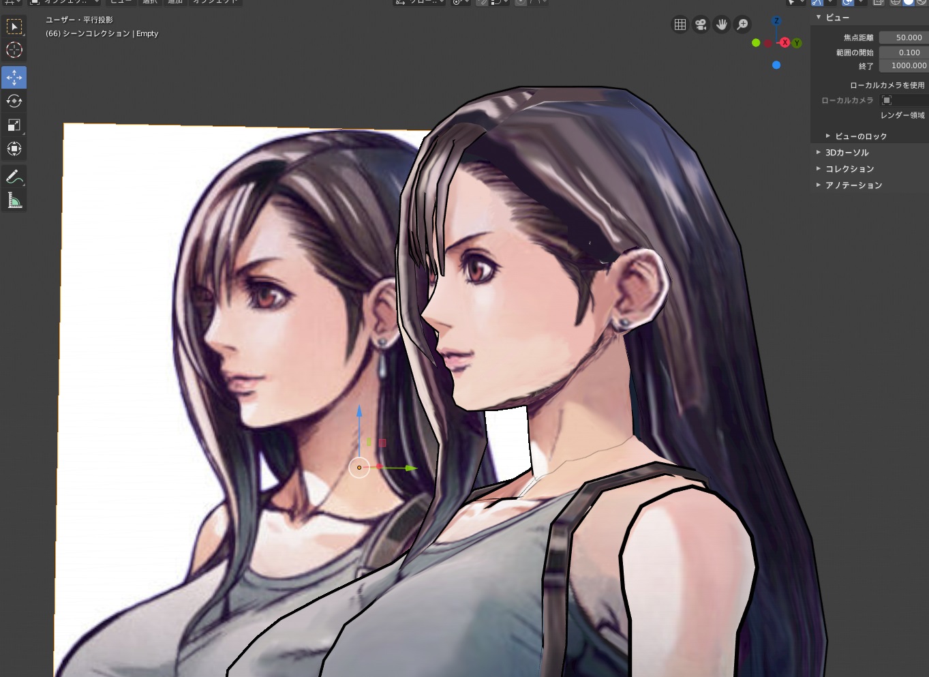Open the ローカルカメラ object picker field

[x=904, y=100]
